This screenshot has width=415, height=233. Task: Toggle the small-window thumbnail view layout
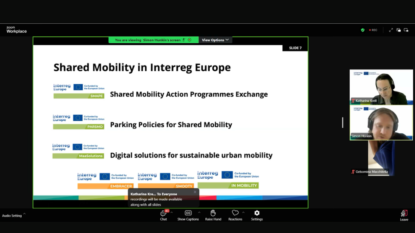[x=406, y=30]
